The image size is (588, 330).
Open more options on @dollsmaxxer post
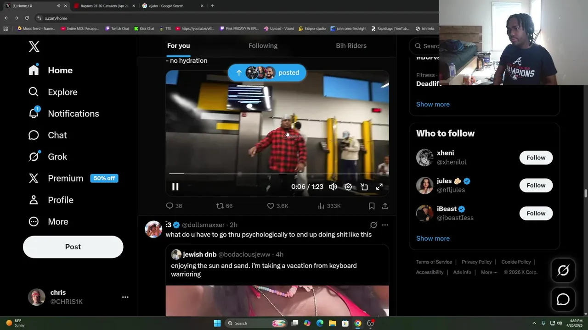pos(385,225)
